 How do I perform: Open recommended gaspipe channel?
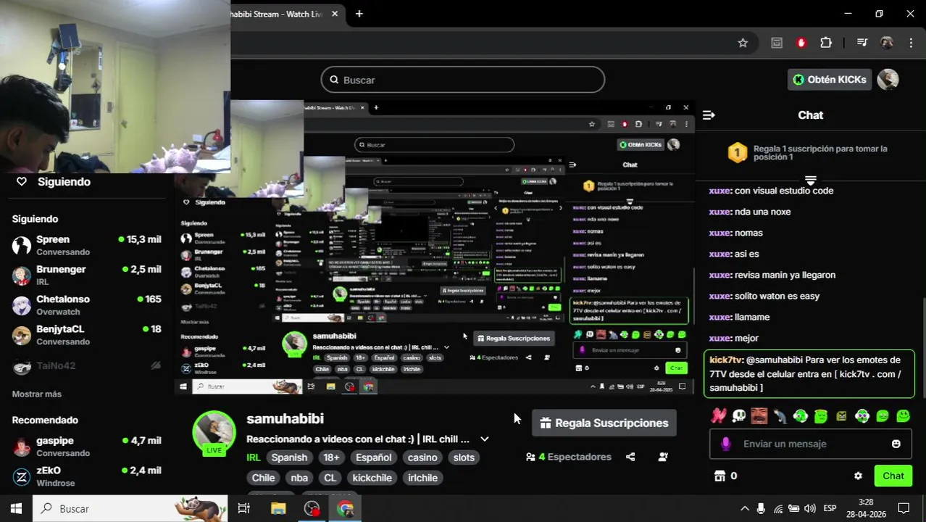87,446
